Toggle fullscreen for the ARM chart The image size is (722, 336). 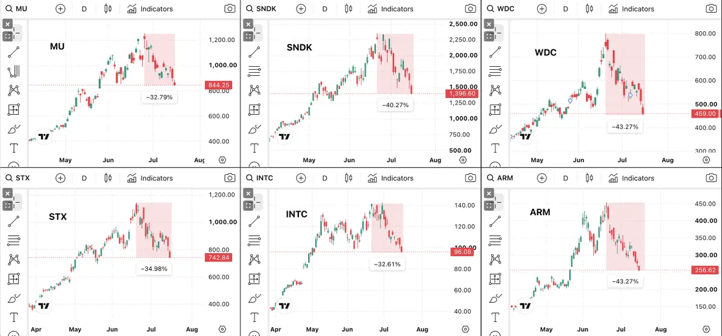pos(489,204)
